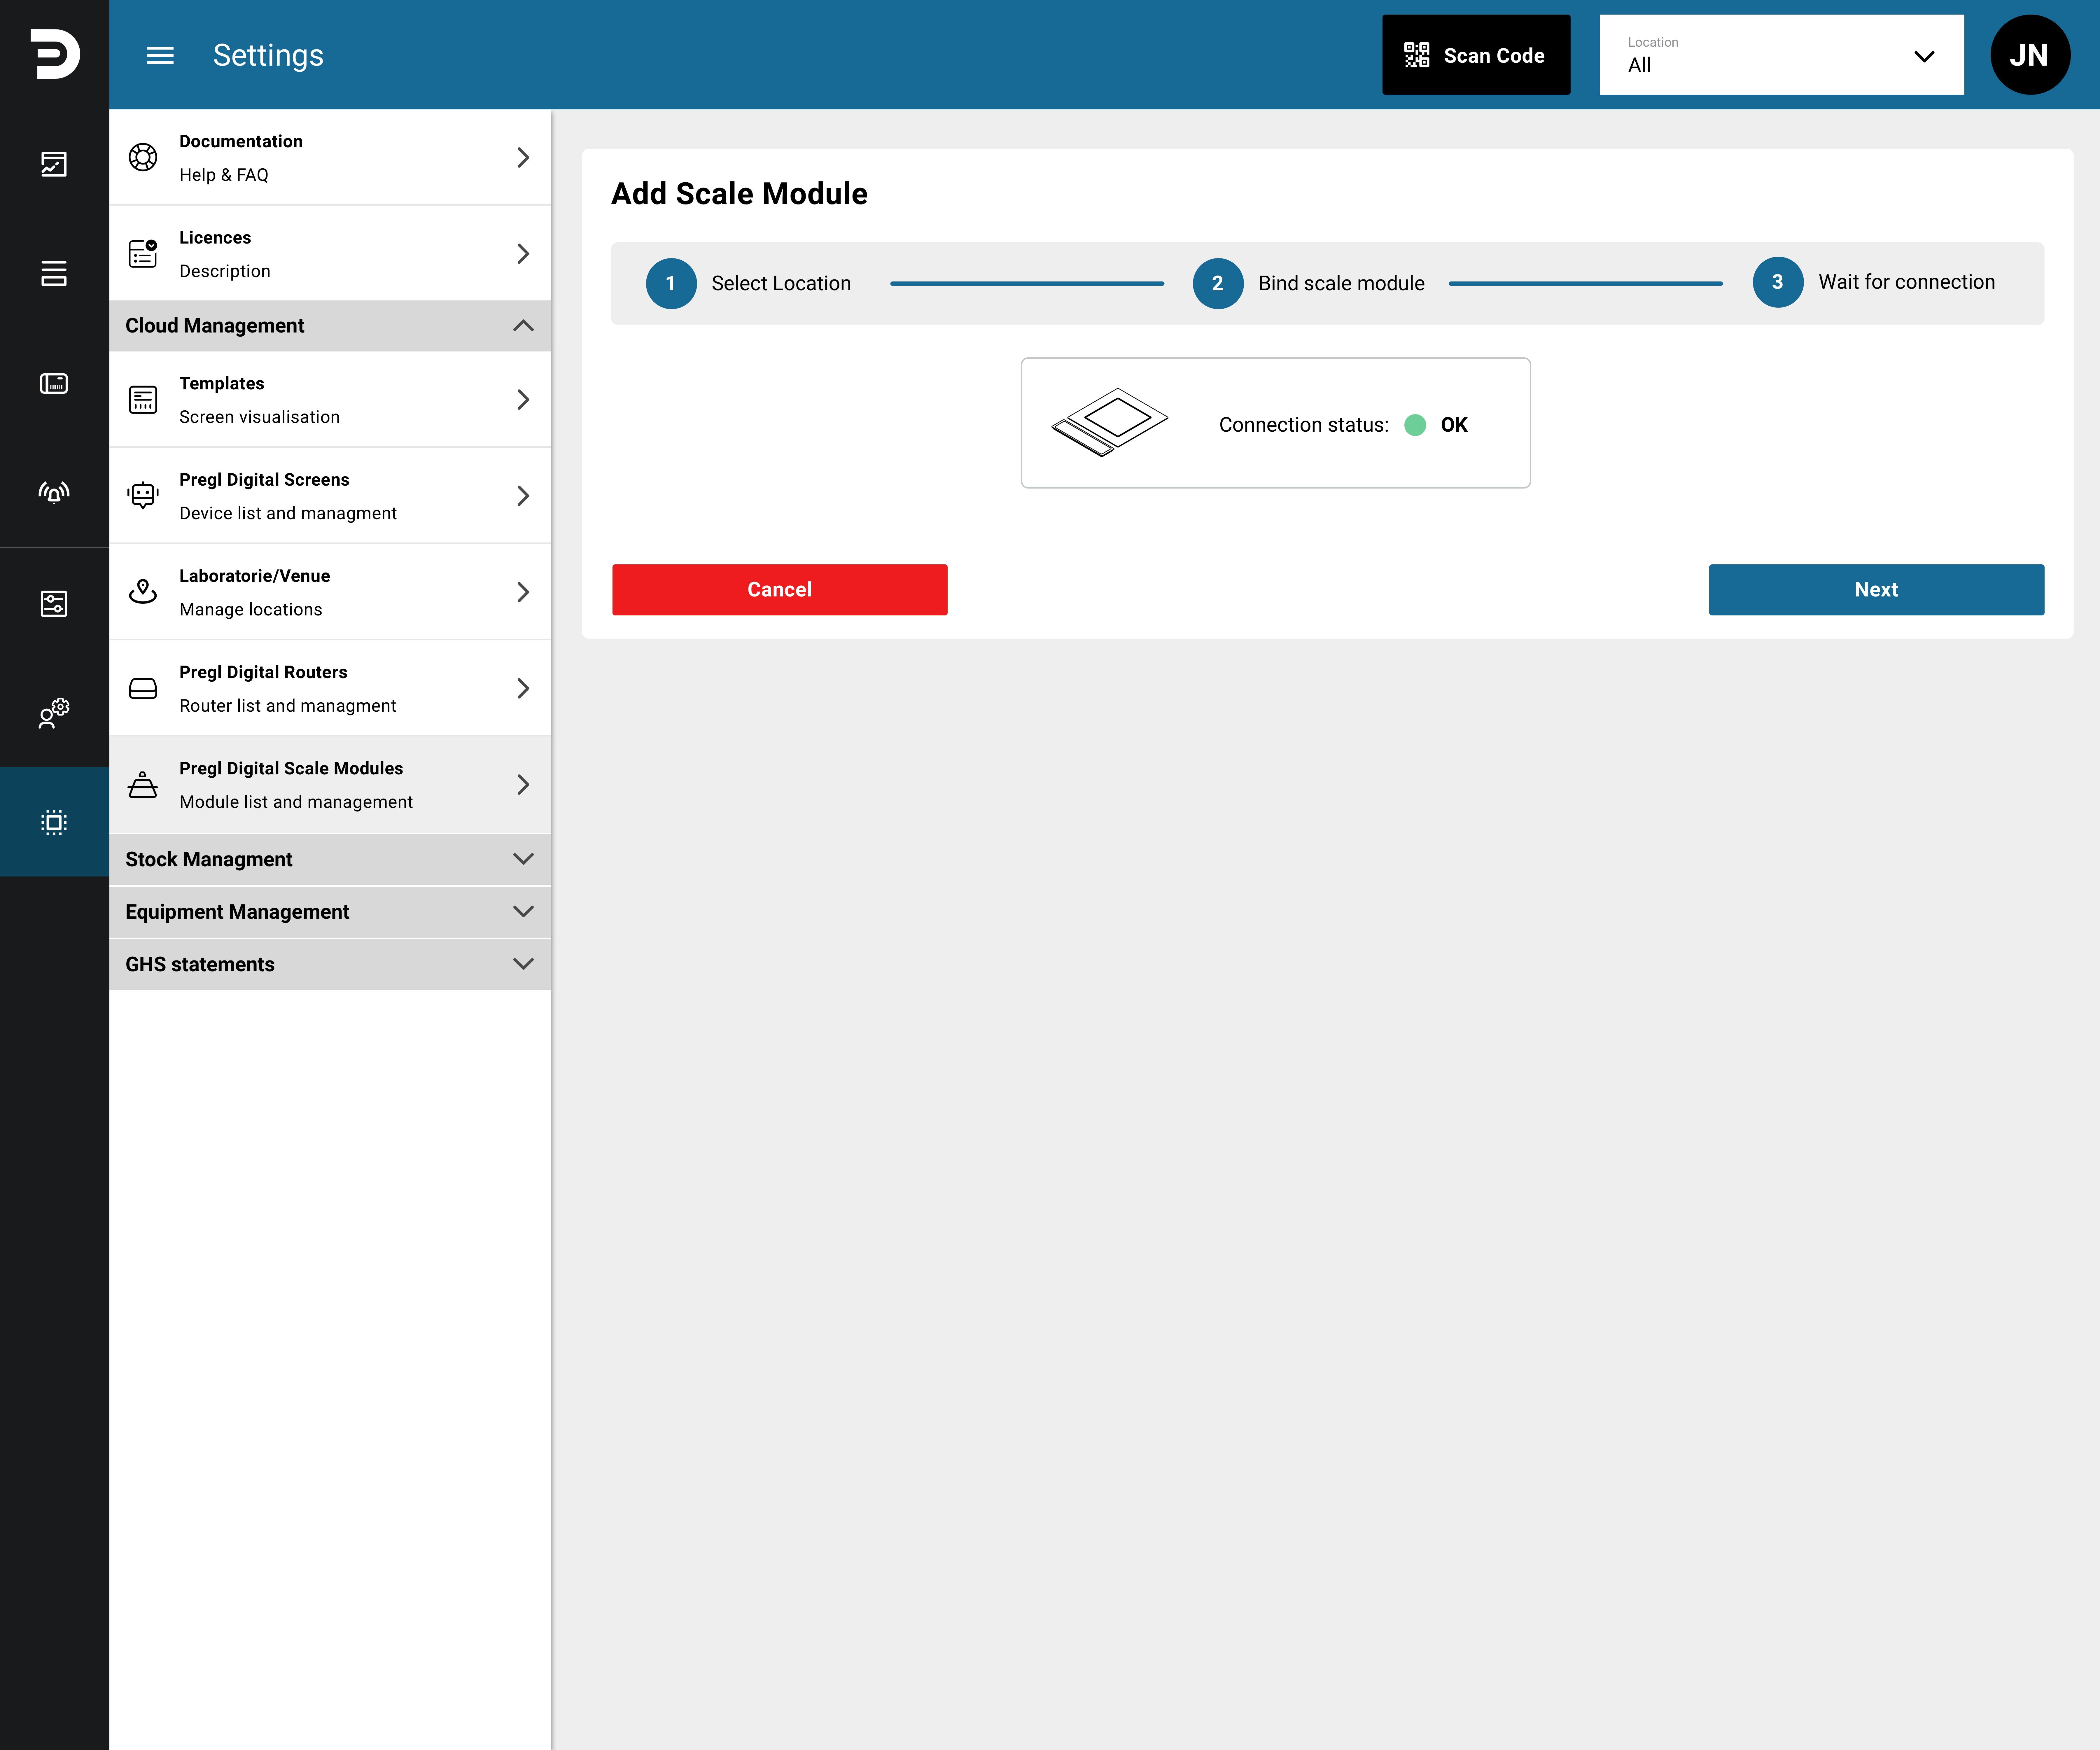The height and width of the screenshot is (1750, 2100).
Task: Click the Pregl D logo
Action: 55,54
